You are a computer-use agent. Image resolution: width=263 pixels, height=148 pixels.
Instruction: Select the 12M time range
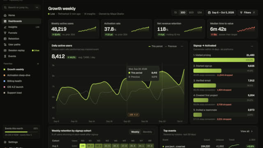tap(199, 13)
